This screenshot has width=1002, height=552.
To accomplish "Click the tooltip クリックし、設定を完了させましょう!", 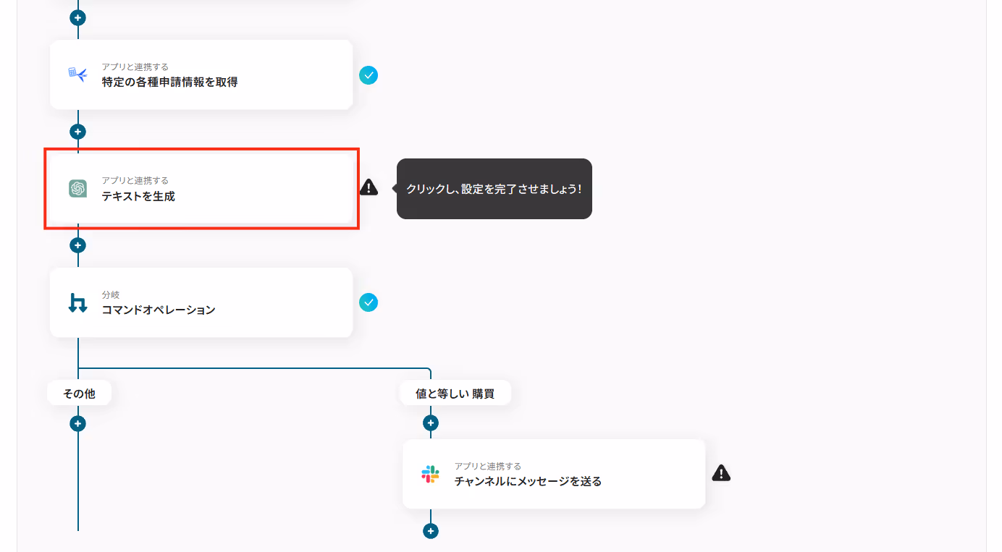I will tap(494, 189).
